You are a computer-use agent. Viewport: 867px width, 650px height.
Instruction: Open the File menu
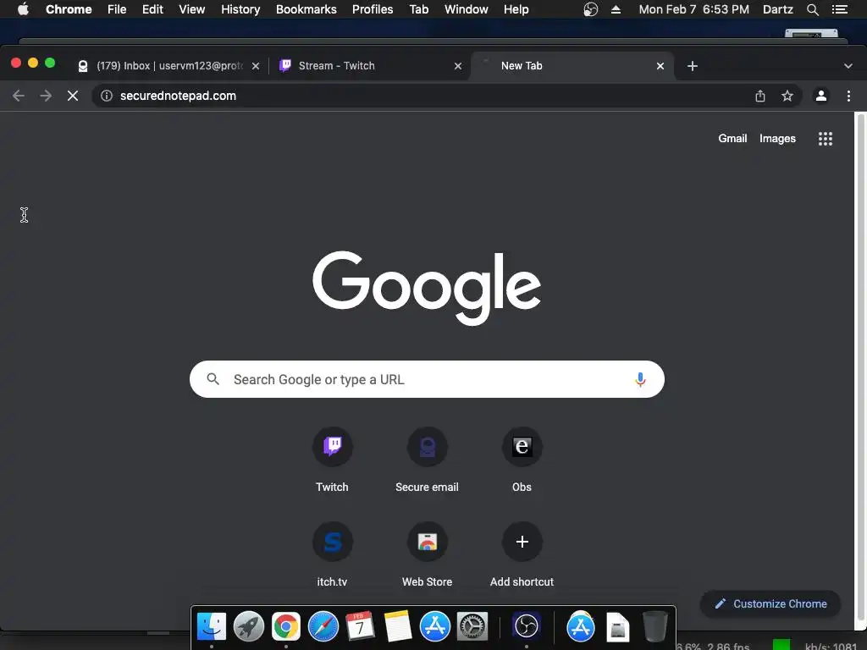click(x=117, y=9)
